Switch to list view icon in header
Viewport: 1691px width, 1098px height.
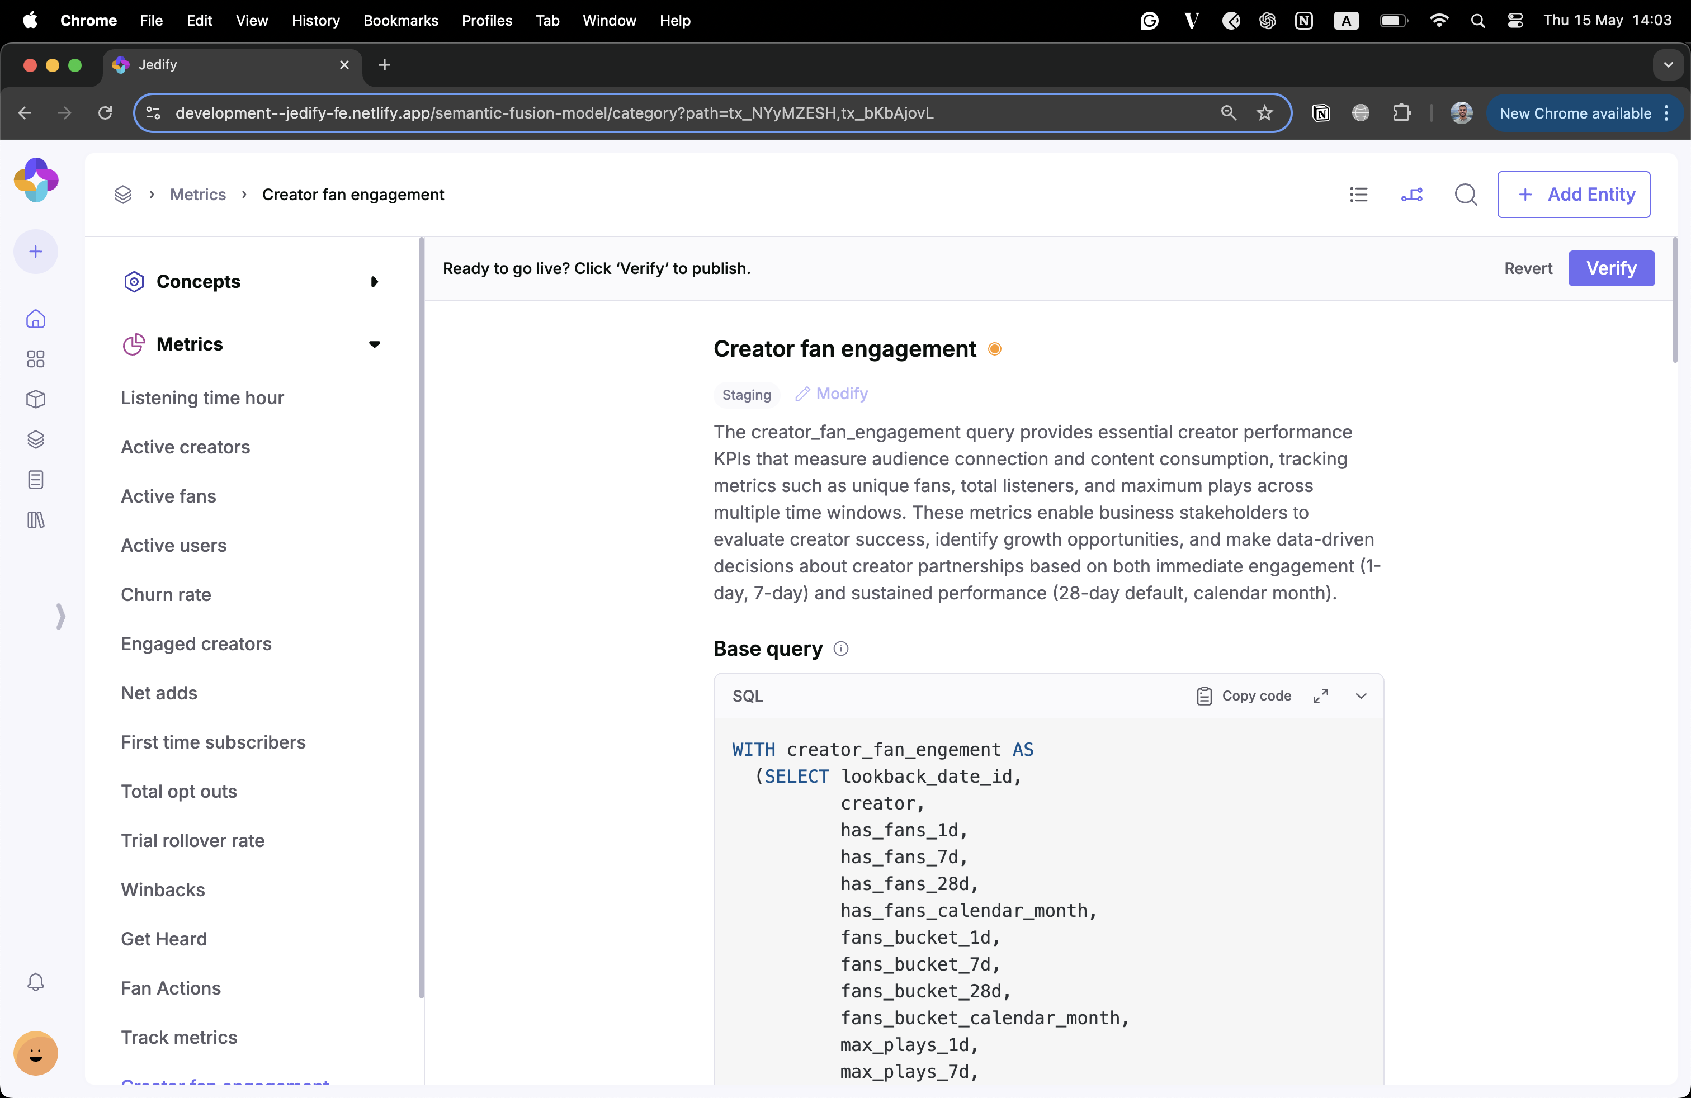coord(1358,195)
